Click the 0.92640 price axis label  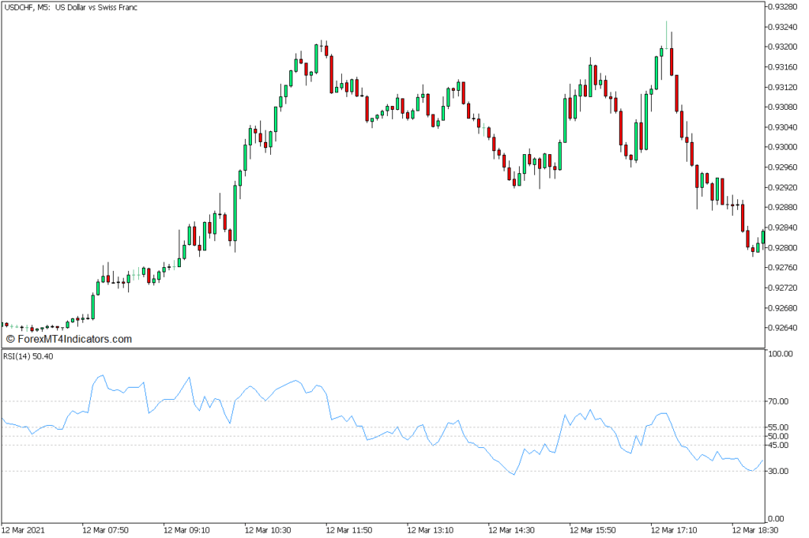tap(785, 328)
